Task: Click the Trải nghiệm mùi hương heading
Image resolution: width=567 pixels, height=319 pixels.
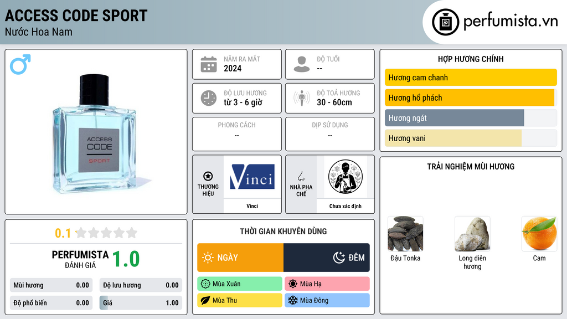Action: [471, 166]
